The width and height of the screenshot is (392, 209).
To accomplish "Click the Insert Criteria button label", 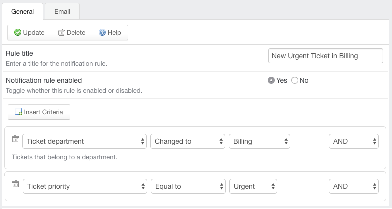I will 43,112.
